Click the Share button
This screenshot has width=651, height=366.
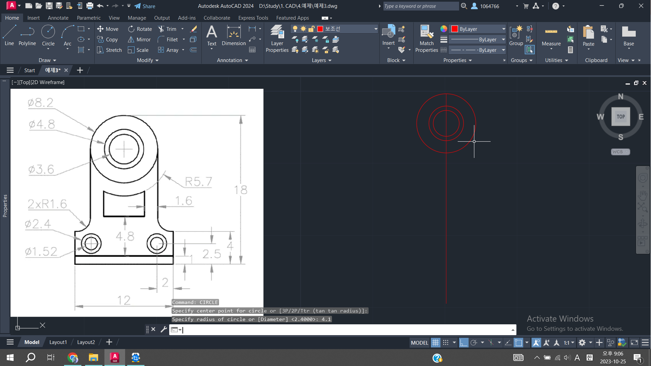pyautogui.click(x=145, y=6)
